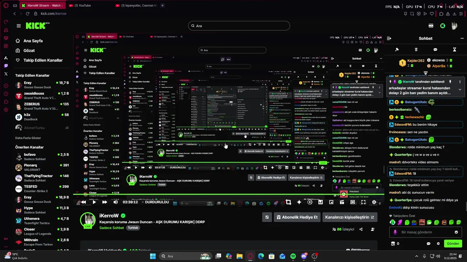The image size is (467, 262).
Task: Open browser extensions puzzle icon
Action: [x=441, y=14]
